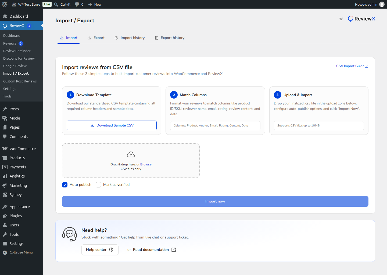The height and width of the screenshot is (275, 387).
Task: Click the Need help chat headset icon
Action: tap(70, 234)
